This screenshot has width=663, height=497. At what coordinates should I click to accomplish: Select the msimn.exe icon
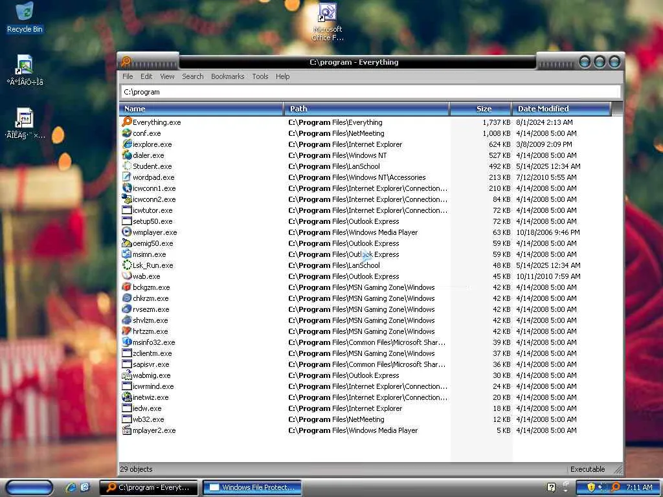pos(127,254)
